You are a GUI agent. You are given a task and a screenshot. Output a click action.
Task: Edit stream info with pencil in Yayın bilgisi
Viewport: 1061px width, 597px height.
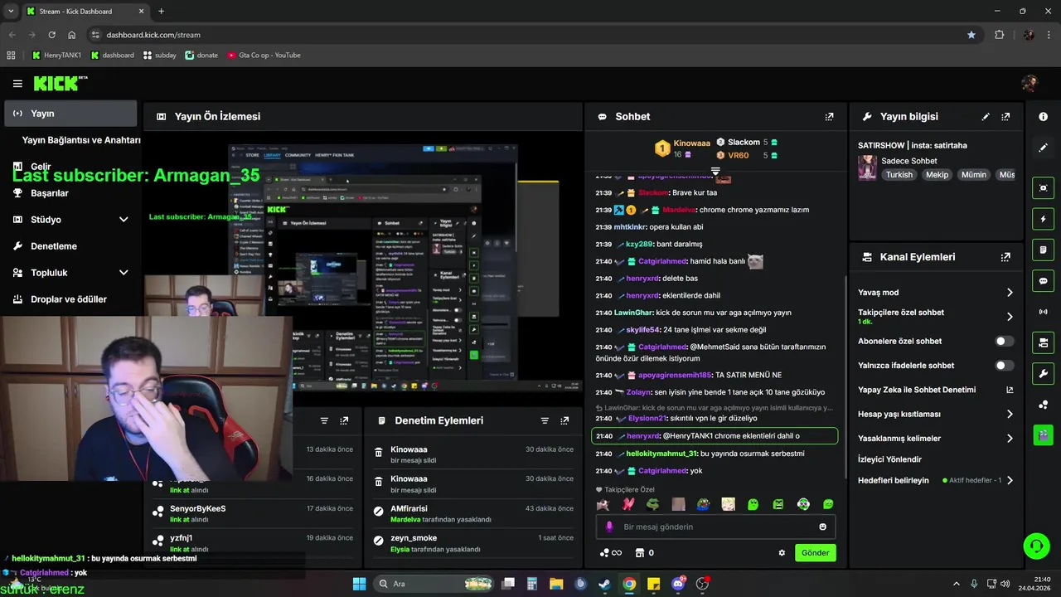tap(986, 117)
